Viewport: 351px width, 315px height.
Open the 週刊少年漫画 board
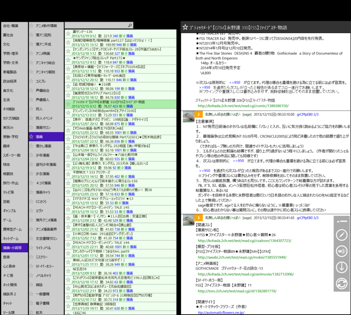tap(47, 165)
